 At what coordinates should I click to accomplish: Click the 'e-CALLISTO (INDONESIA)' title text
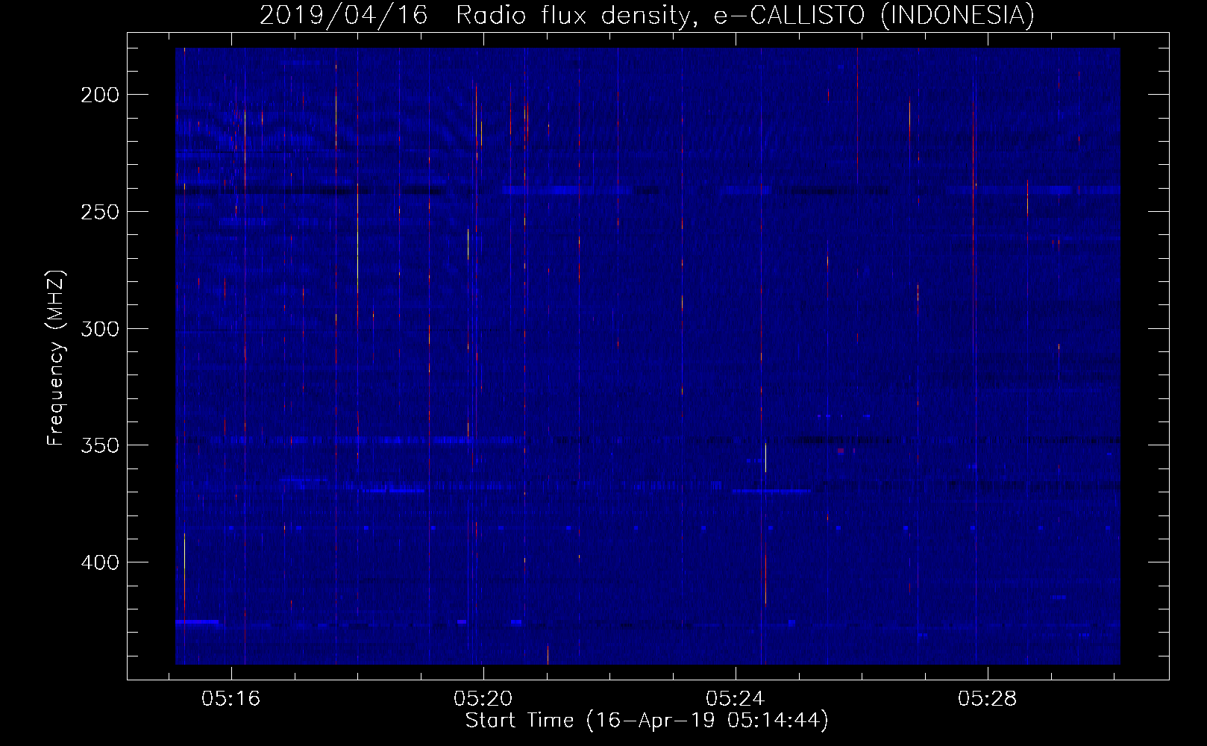coord(874,15)
